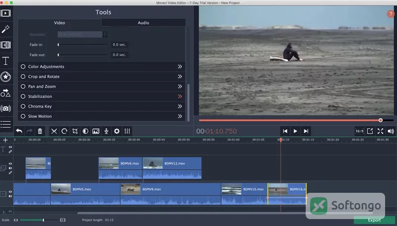Open clip properties gear icon
The height and width of the screenshot is (226, 397).
pyautogui.click(x=117, y=131)
